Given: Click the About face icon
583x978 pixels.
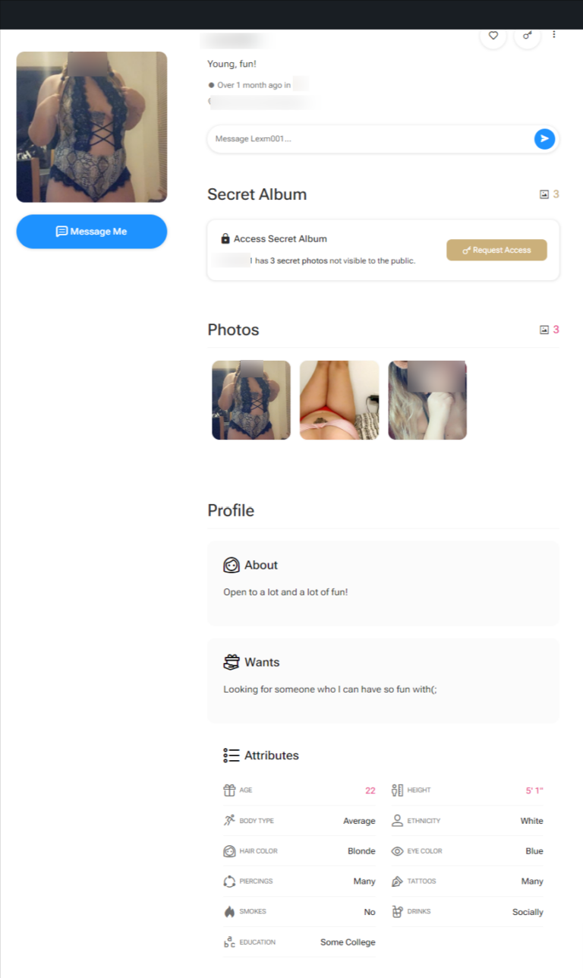Looking at the screenshot, I should [232, 565].
